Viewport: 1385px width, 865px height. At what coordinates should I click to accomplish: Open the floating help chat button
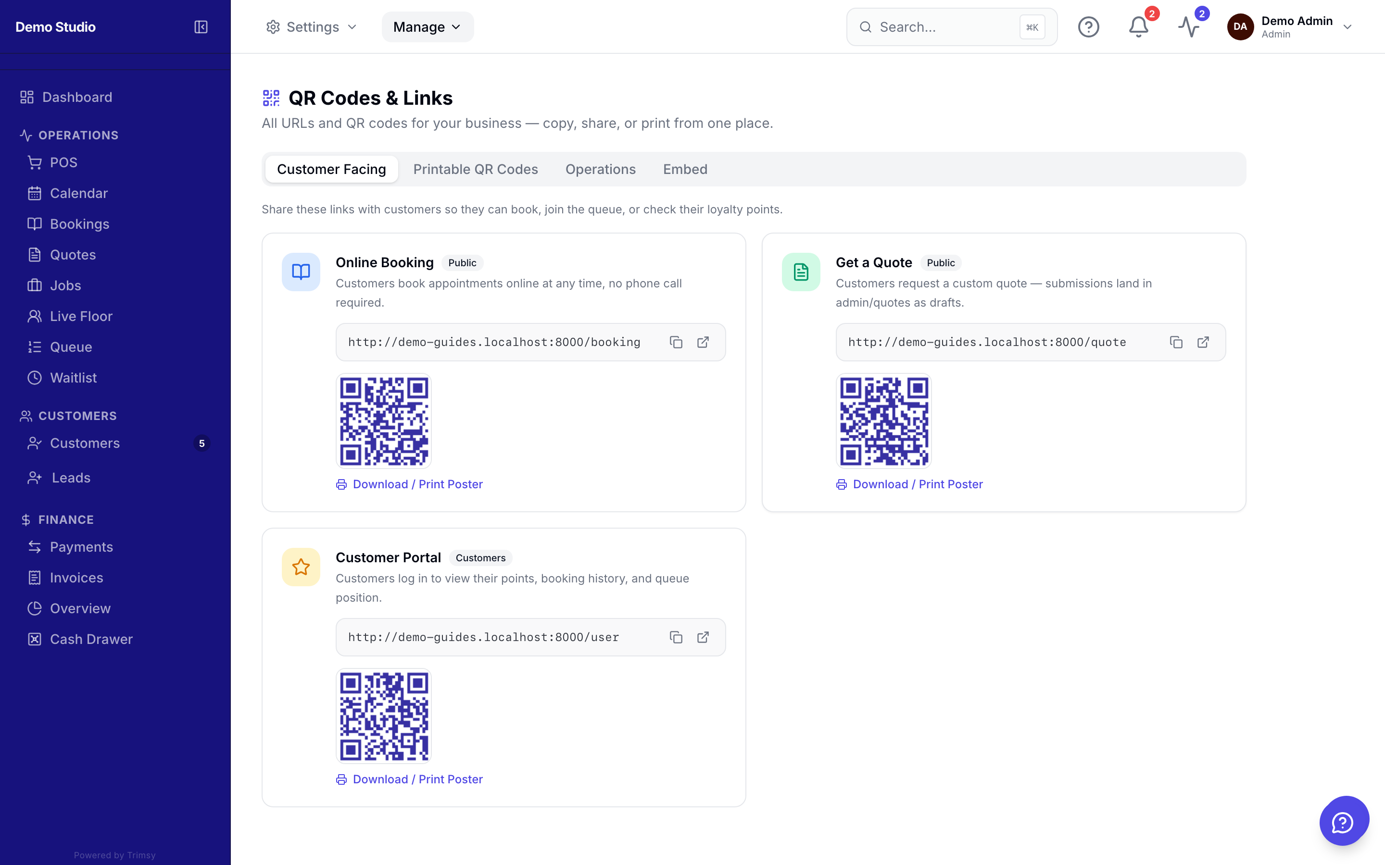pyautogui.click(x=1344, y=821)
